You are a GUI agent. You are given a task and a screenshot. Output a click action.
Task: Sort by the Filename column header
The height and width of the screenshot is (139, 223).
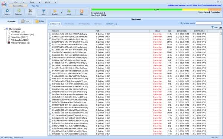[x=74, y=31]
